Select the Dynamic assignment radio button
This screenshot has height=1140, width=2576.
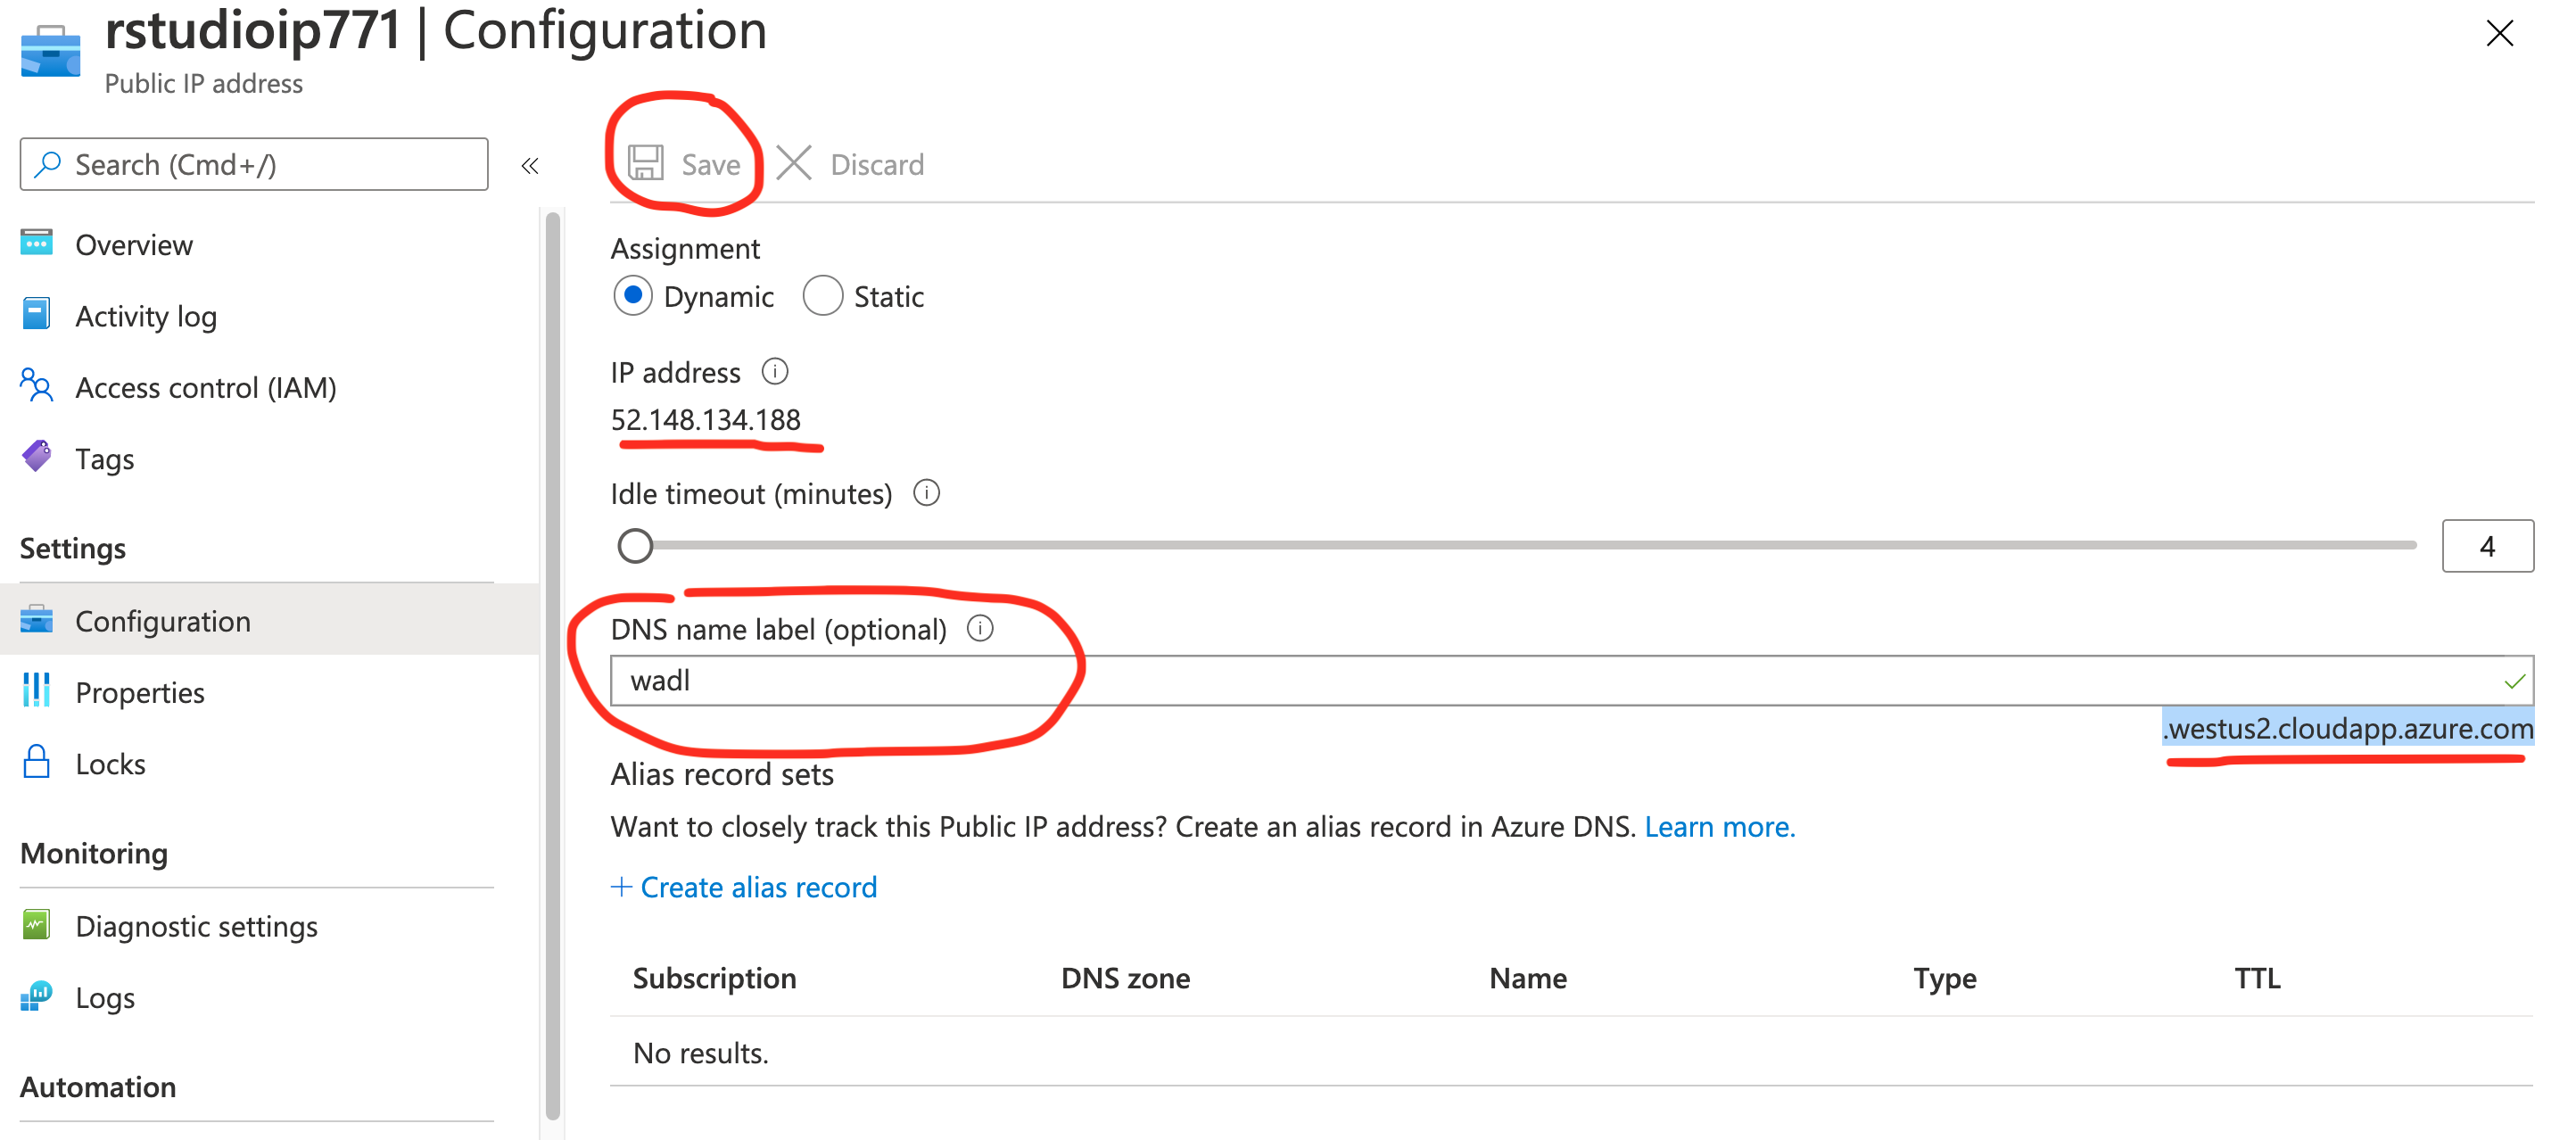633,296
